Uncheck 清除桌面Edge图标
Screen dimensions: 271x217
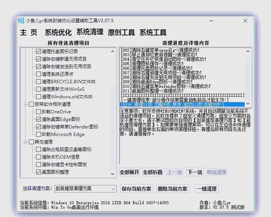pyautogui.click(x=38, y=119)
